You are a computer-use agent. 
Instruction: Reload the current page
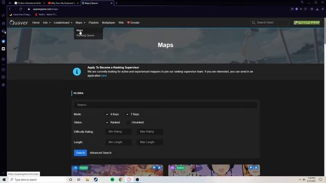click(x=21, y=9)
